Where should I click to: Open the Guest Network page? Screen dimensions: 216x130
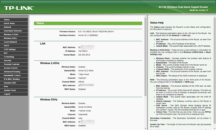pyautogui.click(x=14, y=42)
